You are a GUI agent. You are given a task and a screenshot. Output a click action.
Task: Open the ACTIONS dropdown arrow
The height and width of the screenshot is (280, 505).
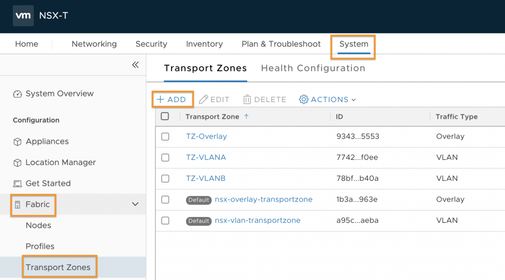point(354,100)
